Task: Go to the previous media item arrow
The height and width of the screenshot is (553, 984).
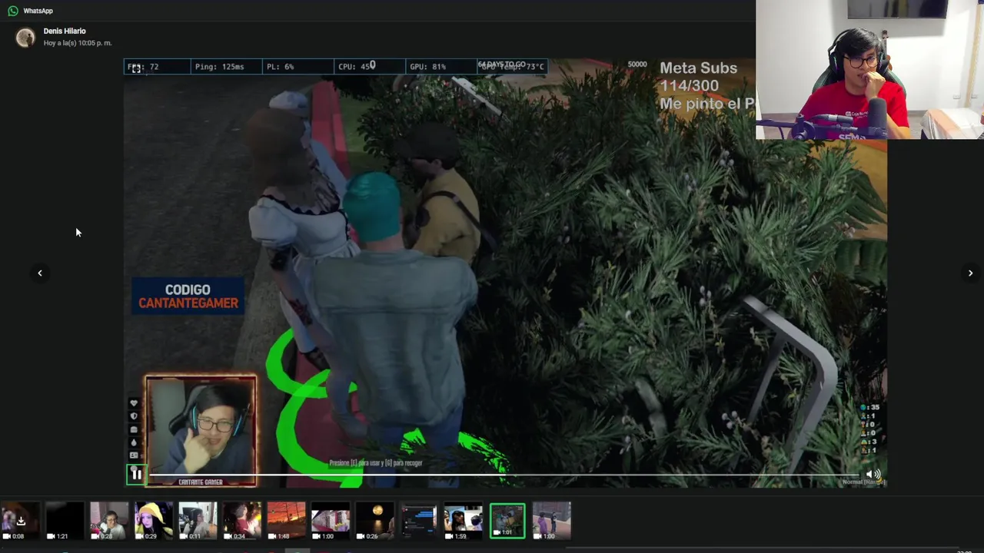Action: coord(40,273)
